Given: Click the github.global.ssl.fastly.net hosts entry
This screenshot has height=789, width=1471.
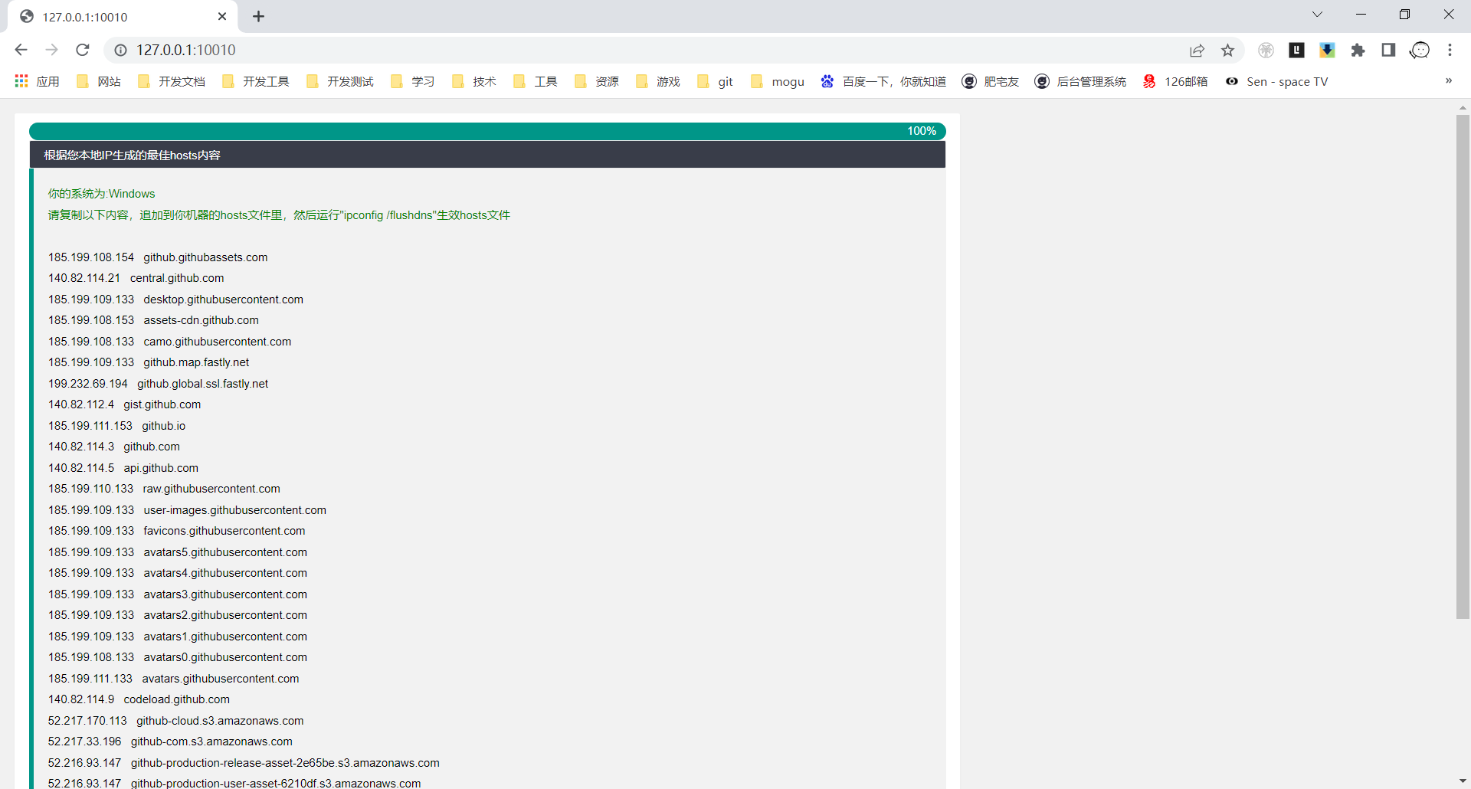Looking at the screenshot, I should tap(158, 384).
